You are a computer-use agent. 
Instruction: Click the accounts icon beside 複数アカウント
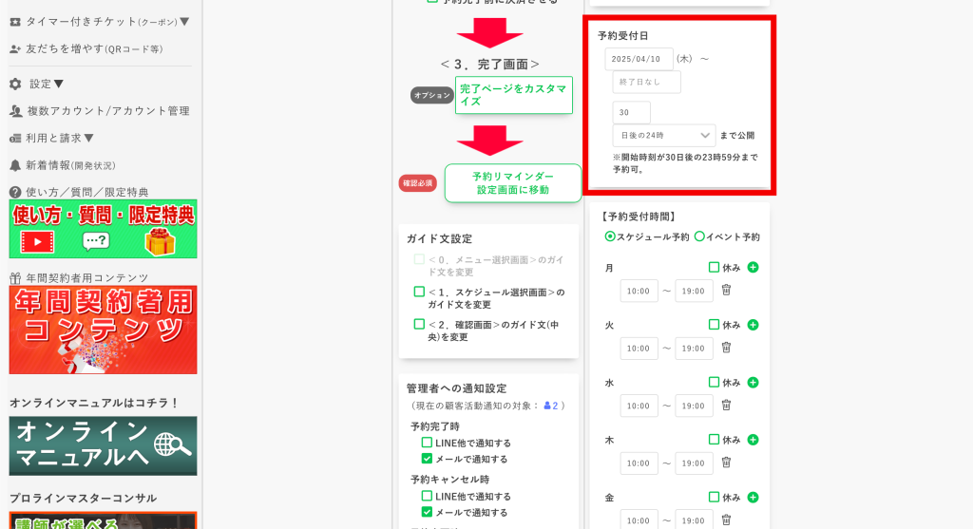point(16,111)
